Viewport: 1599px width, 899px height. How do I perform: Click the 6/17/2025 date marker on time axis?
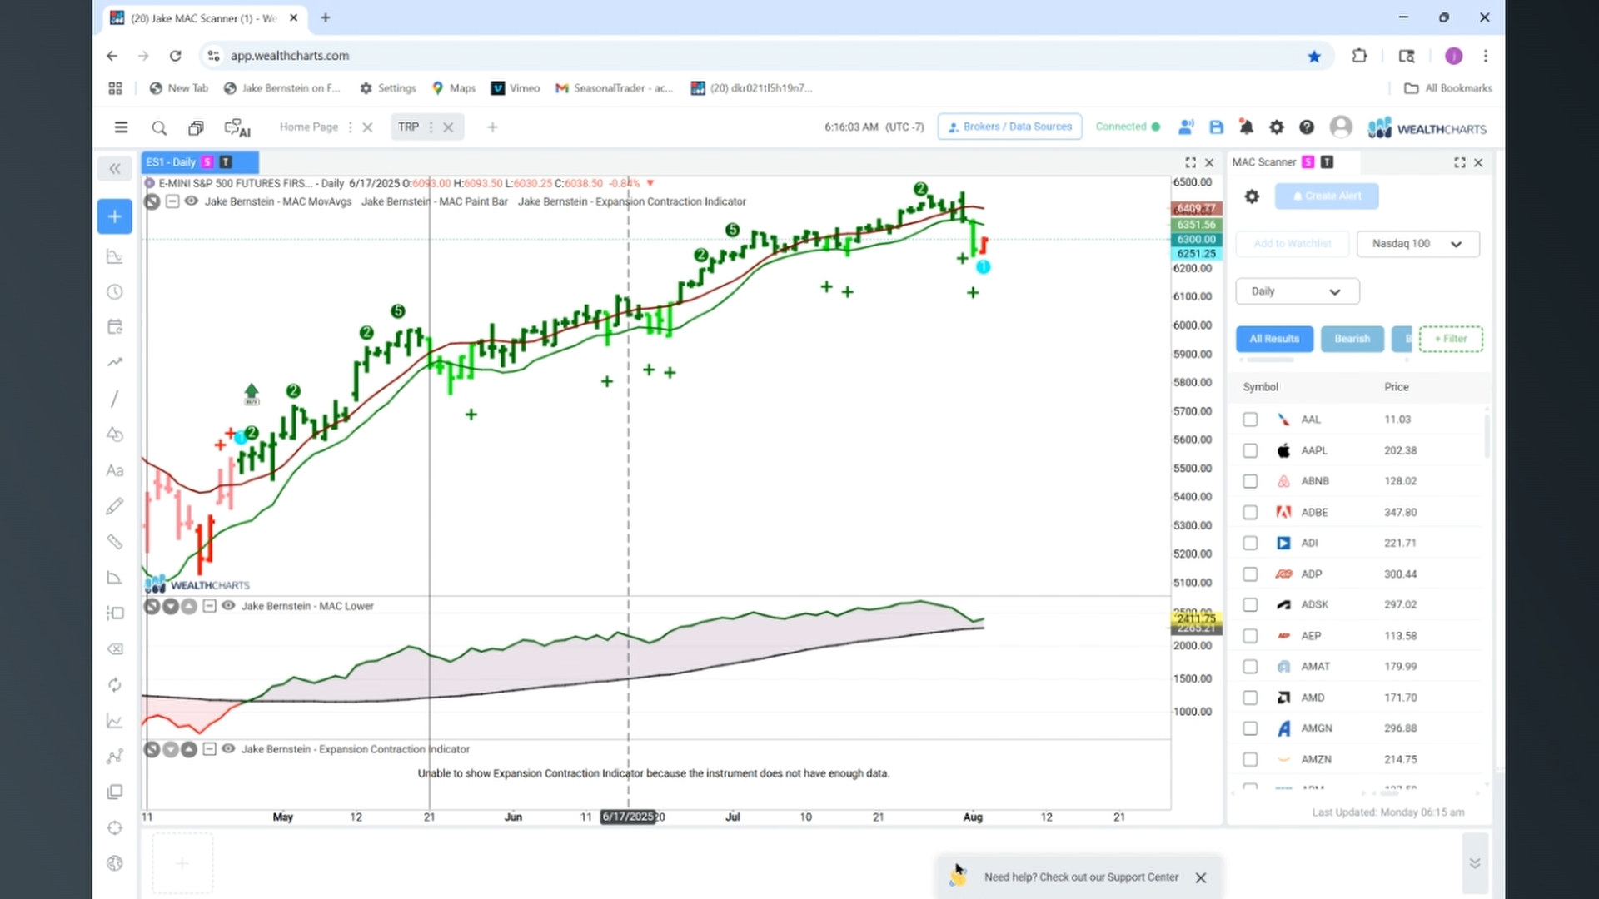(628, 817)
